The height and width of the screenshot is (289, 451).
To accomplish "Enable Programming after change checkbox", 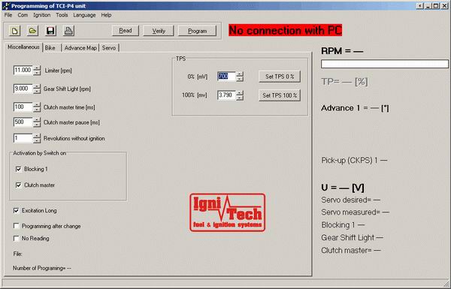I will coord(17,226).
